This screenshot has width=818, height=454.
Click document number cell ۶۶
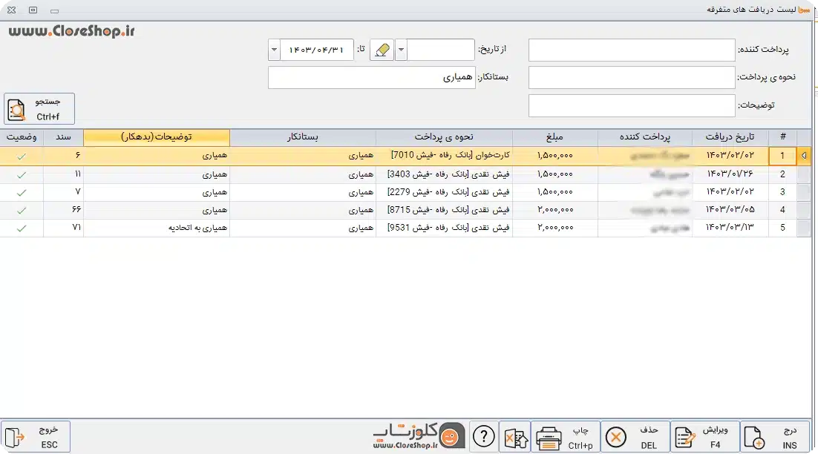coord(63,209)
